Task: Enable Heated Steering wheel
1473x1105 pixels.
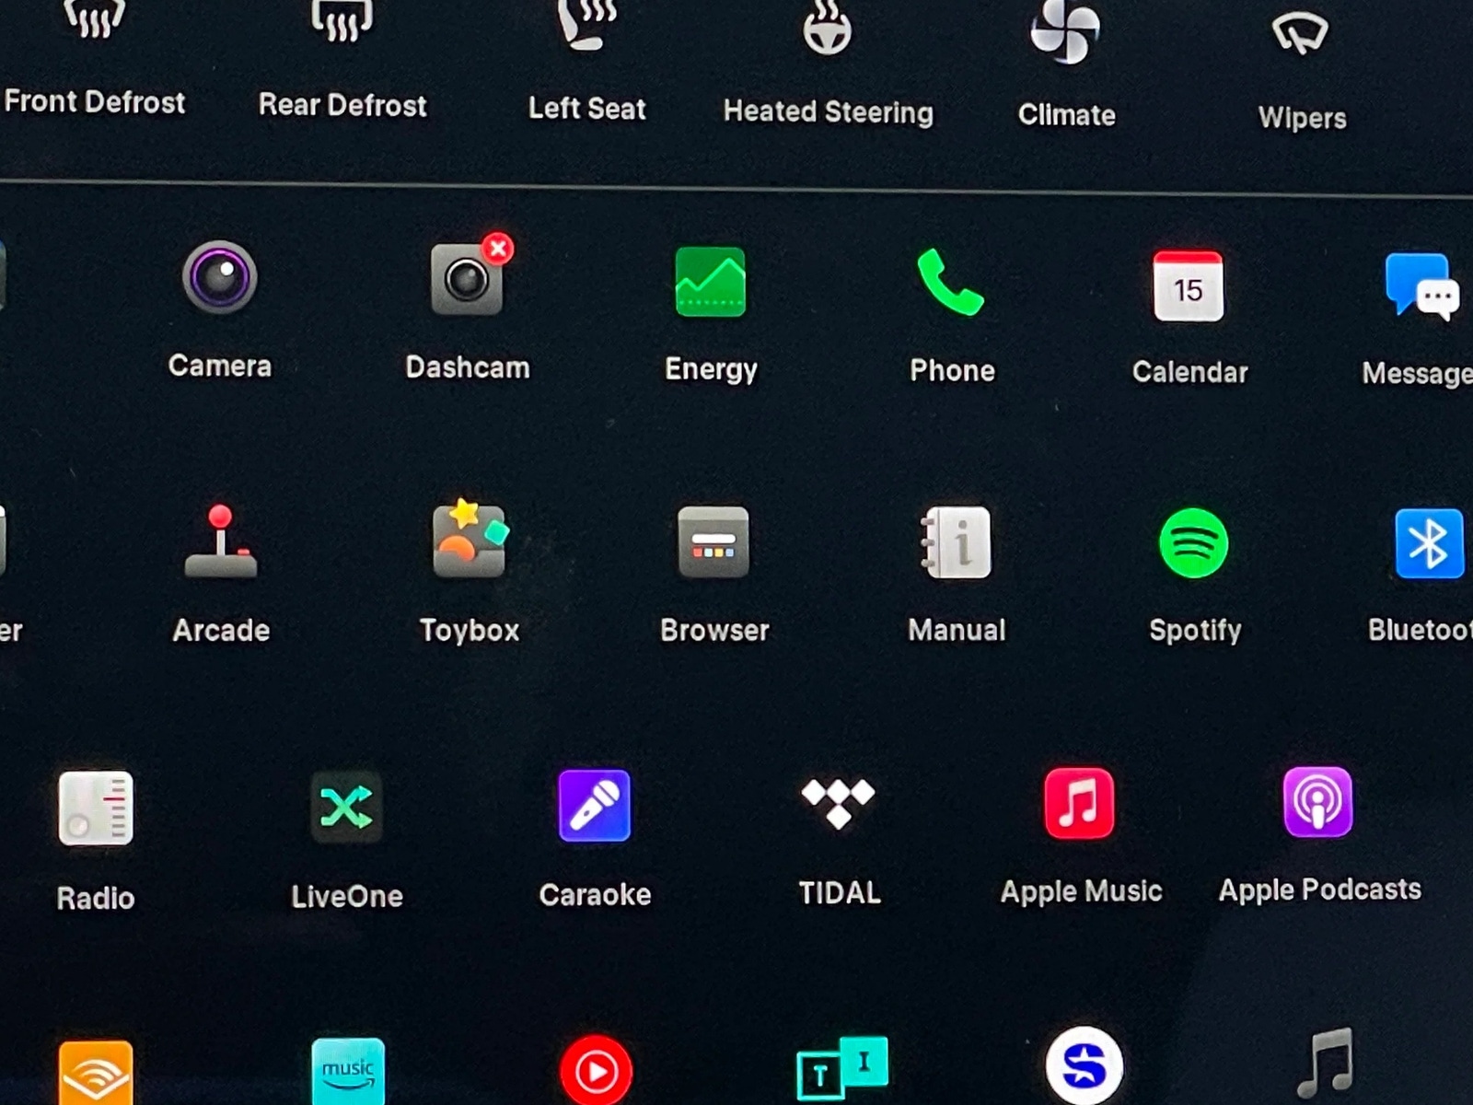Action: pyautogui.click(x=828, y=64)
